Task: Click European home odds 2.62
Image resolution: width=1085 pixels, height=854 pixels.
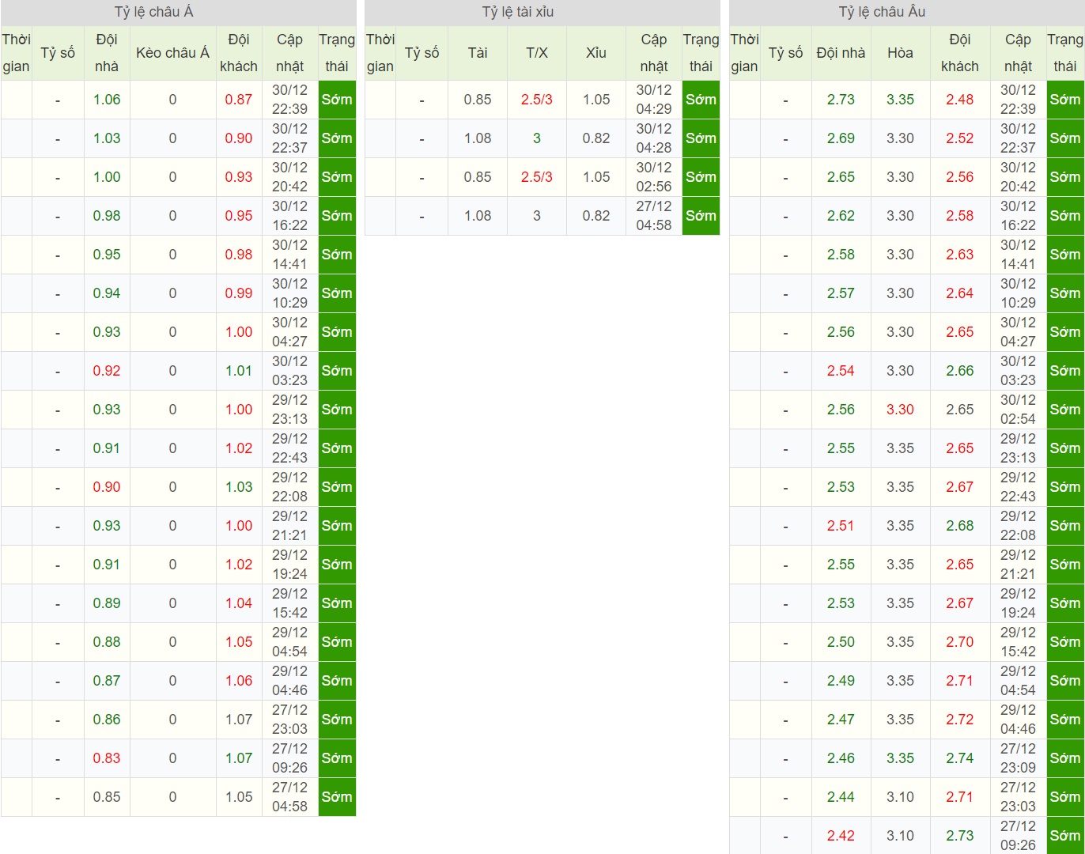Action: tap(841, 216)
